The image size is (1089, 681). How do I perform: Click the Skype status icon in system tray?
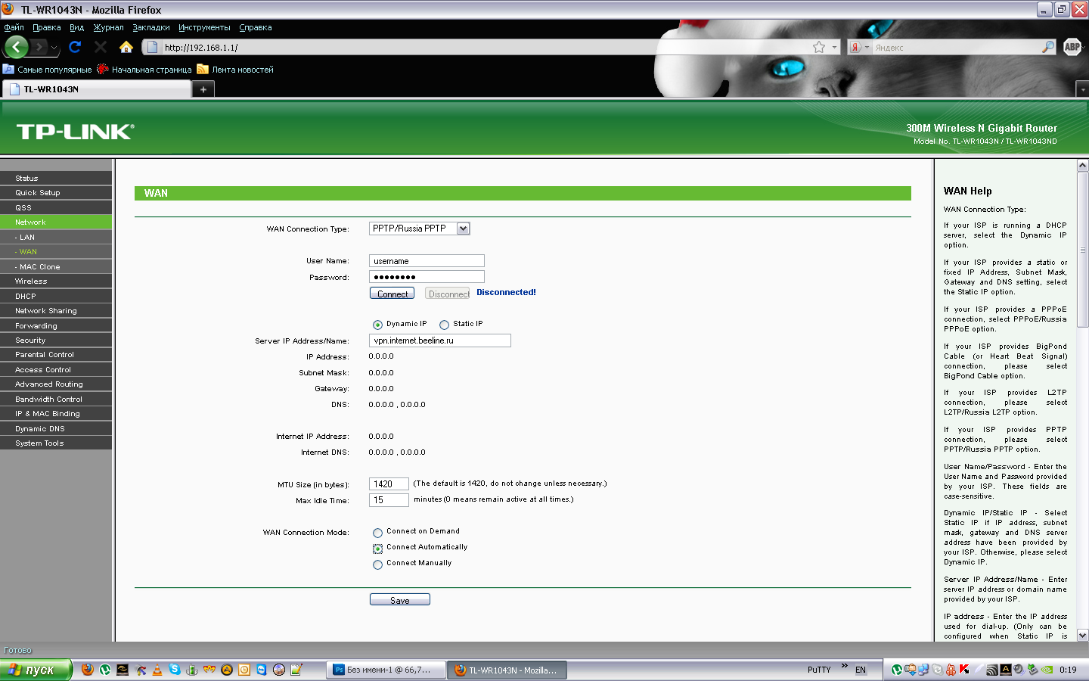click(937, 670)
